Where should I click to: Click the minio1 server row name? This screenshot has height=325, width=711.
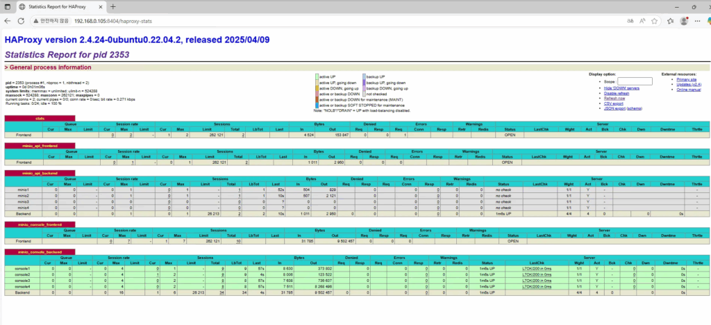click(24, 190)
